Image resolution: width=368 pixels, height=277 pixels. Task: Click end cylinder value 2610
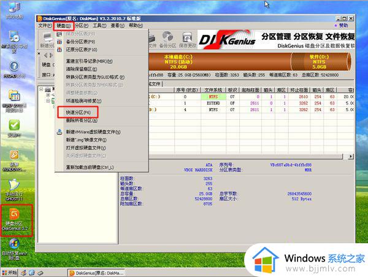pyautogui.click(x=303, y=96)
